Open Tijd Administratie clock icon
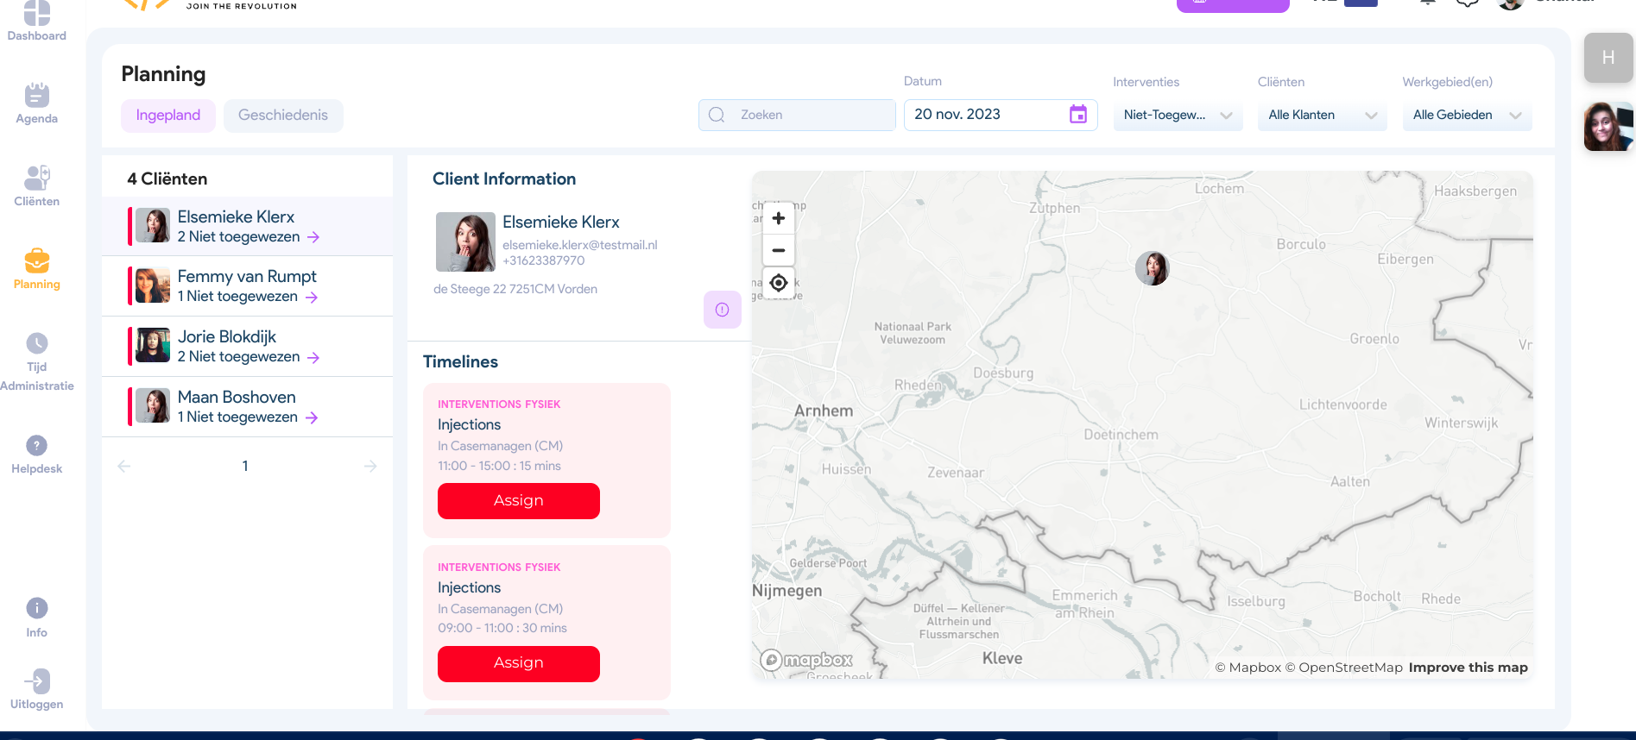The image size is (1636, 740). (x=36, y=343)
